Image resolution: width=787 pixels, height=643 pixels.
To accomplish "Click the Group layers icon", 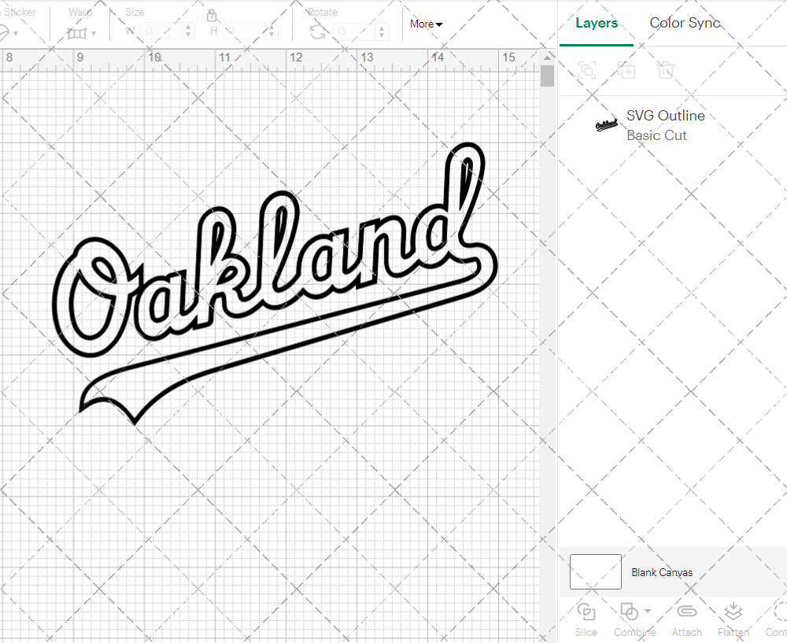I will 587,70.
